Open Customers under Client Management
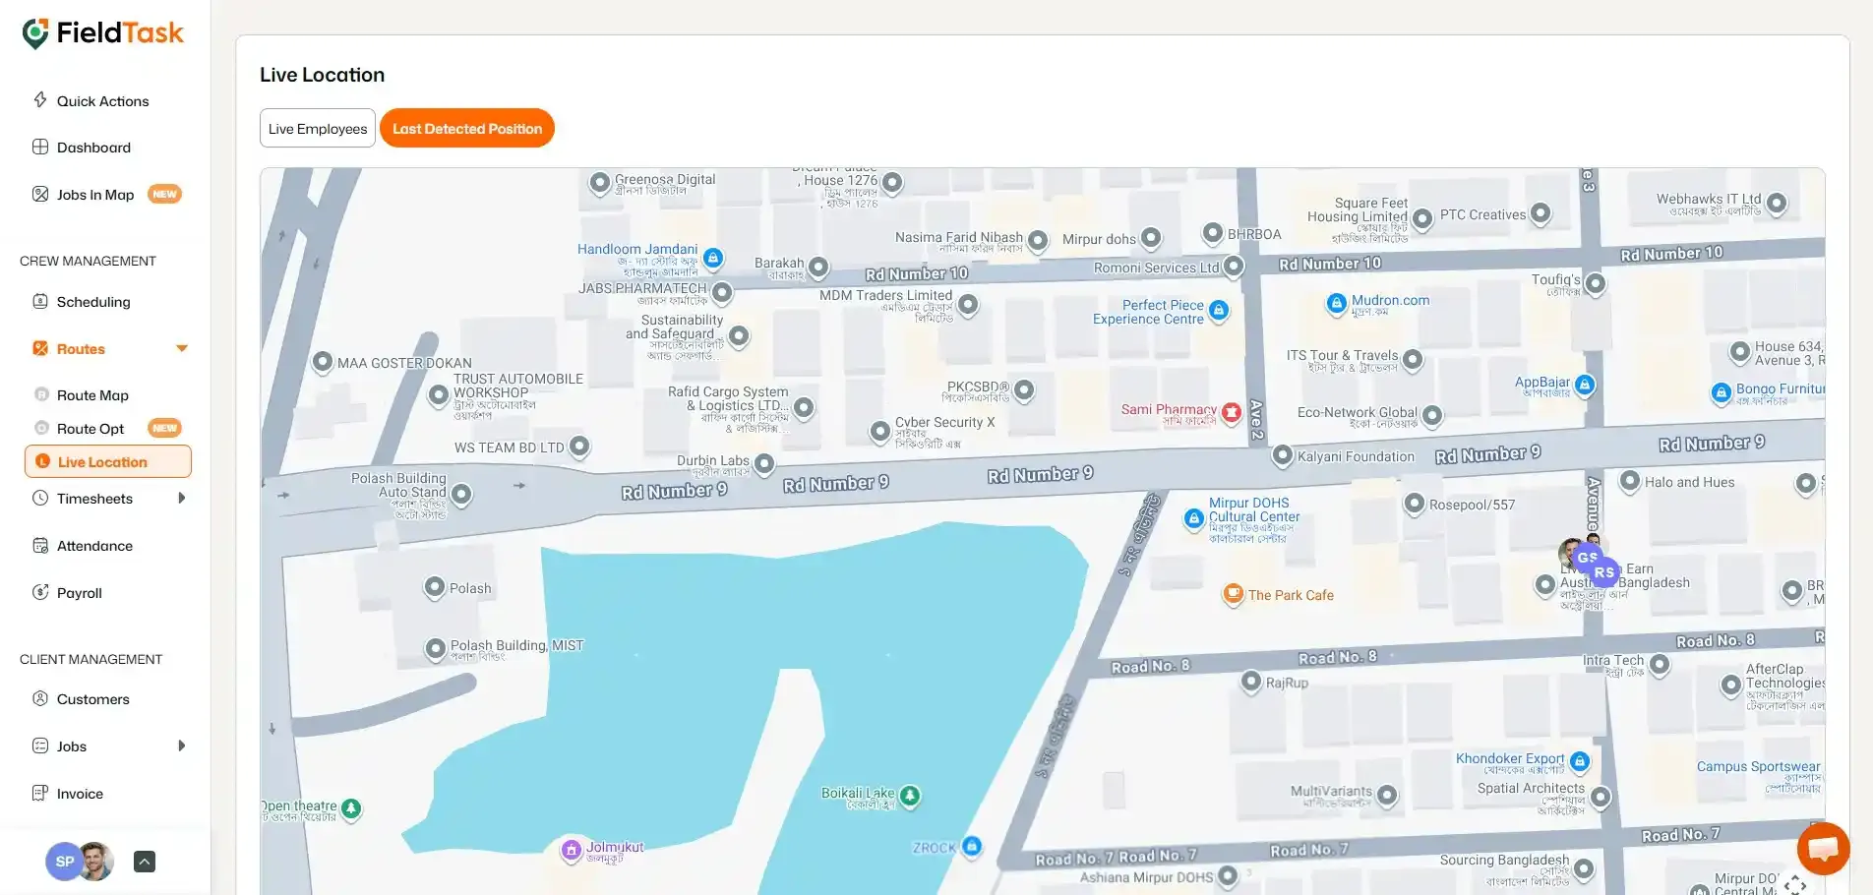 pyautogui.click(x=92, y=699)
